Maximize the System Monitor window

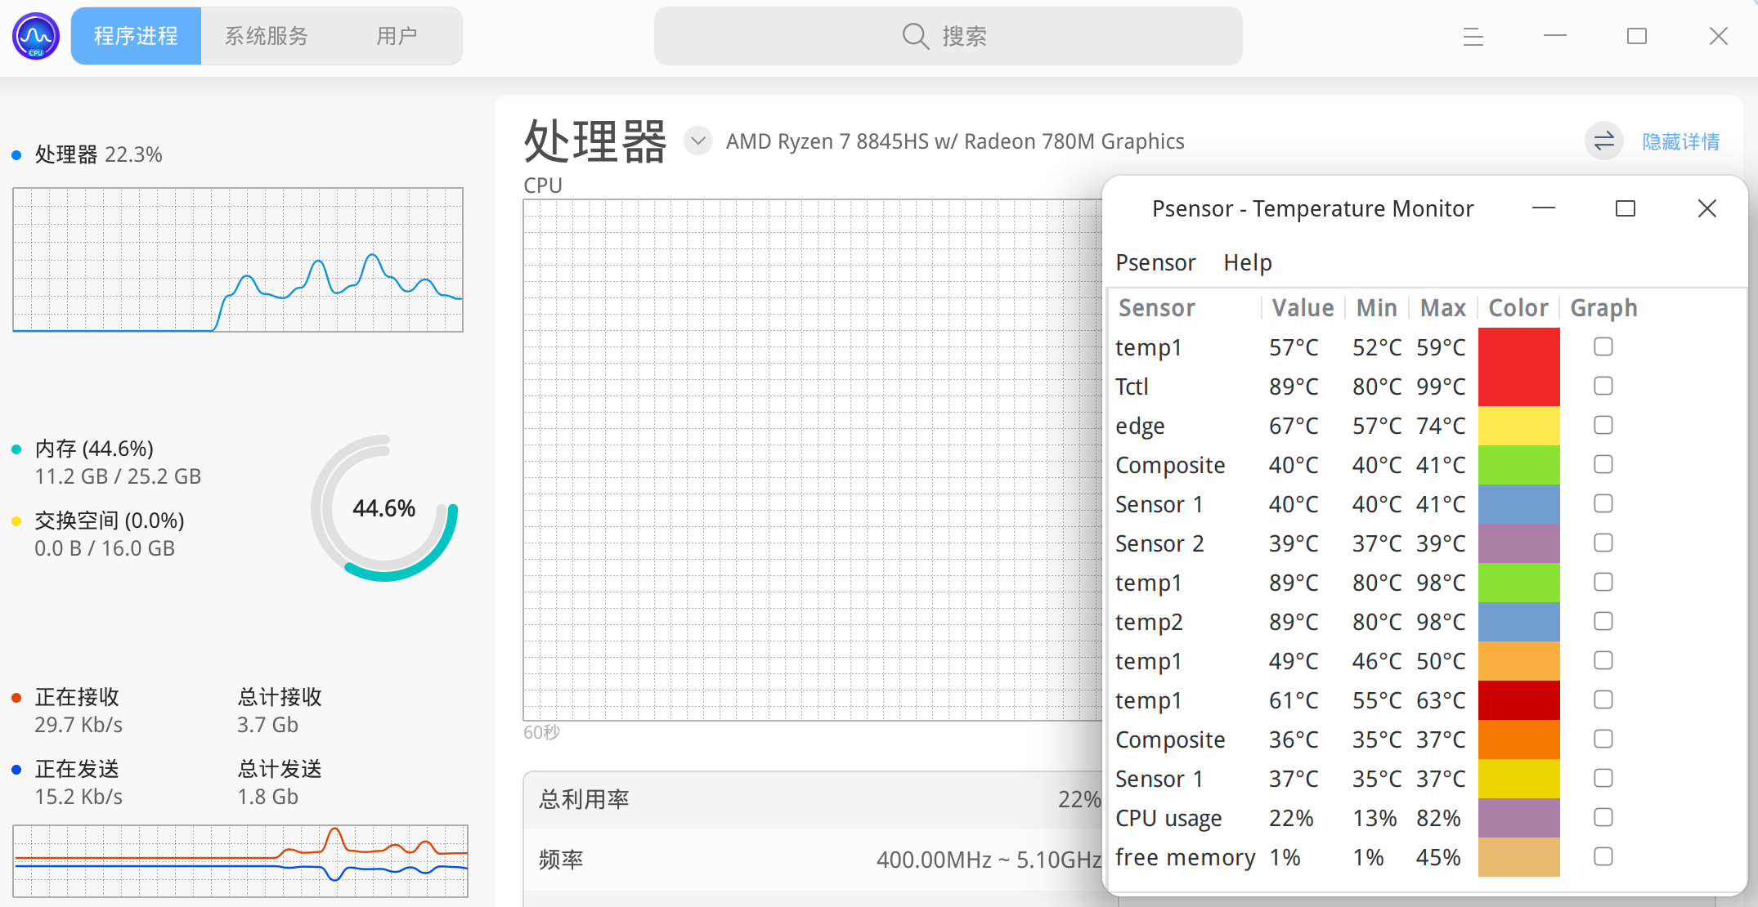tap(1637, 36)
